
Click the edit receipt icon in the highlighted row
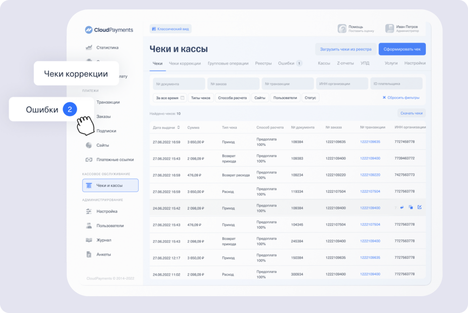coord(420,207)
